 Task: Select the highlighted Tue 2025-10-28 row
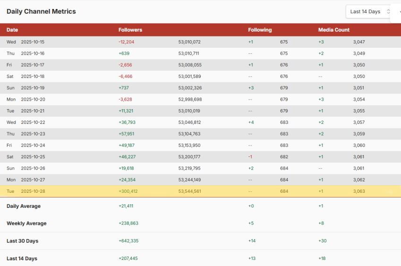[x=198, y=191]
